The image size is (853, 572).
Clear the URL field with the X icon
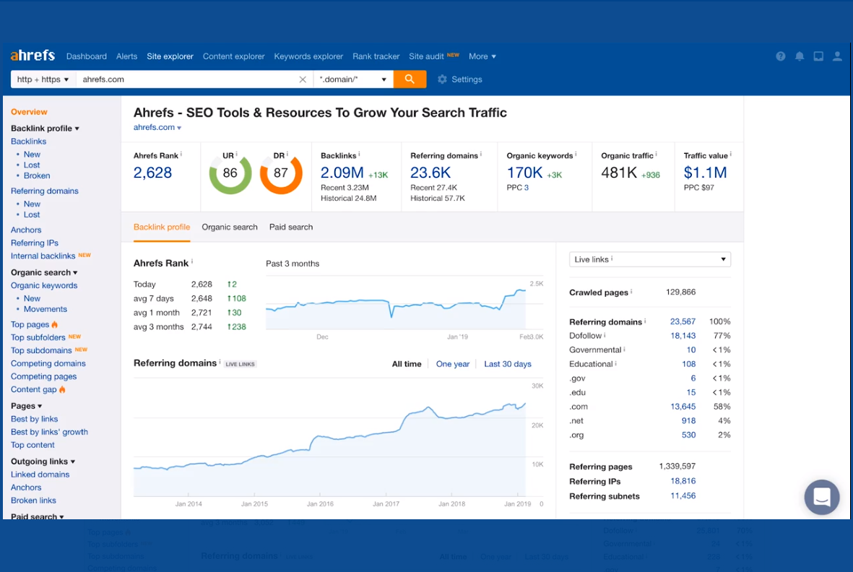click(x=303, y=79)
